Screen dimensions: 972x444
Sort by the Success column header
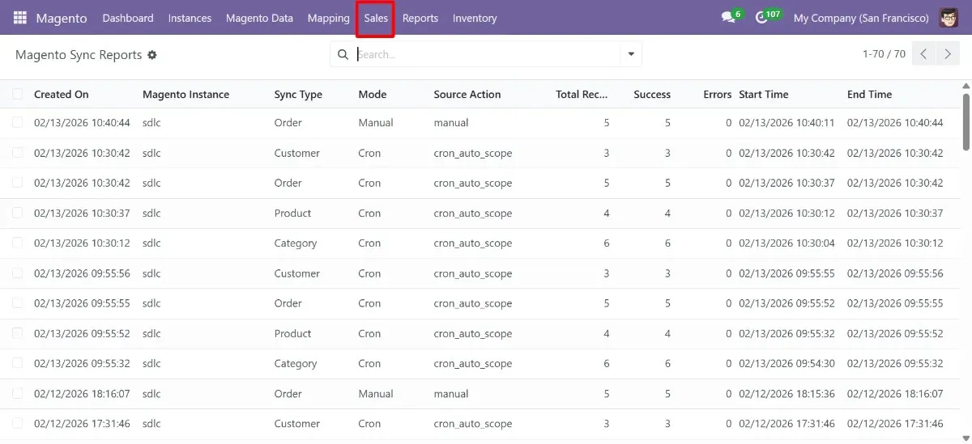point(652,95)
